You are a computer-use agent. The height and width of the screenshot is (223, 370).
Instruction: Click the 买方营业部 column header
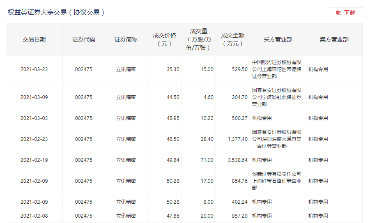278,39
